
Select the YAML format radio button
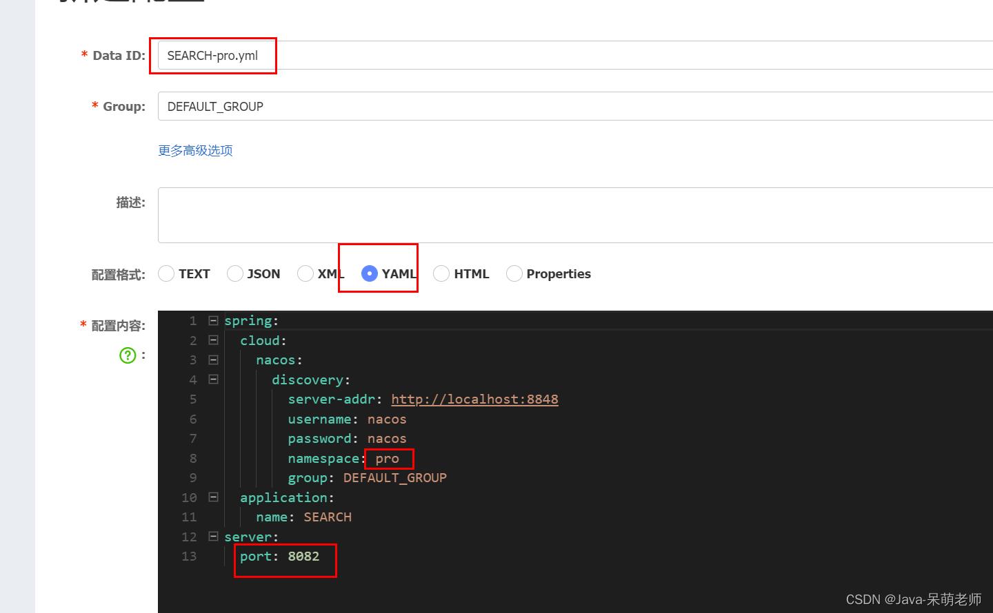coord(370,273)
